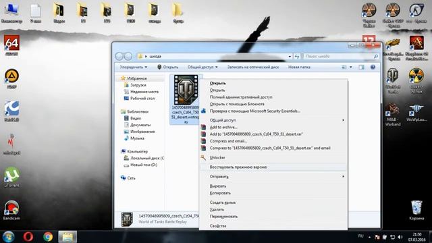Go back in the Explorer window
432x243 pixels.
click(119, 56)
